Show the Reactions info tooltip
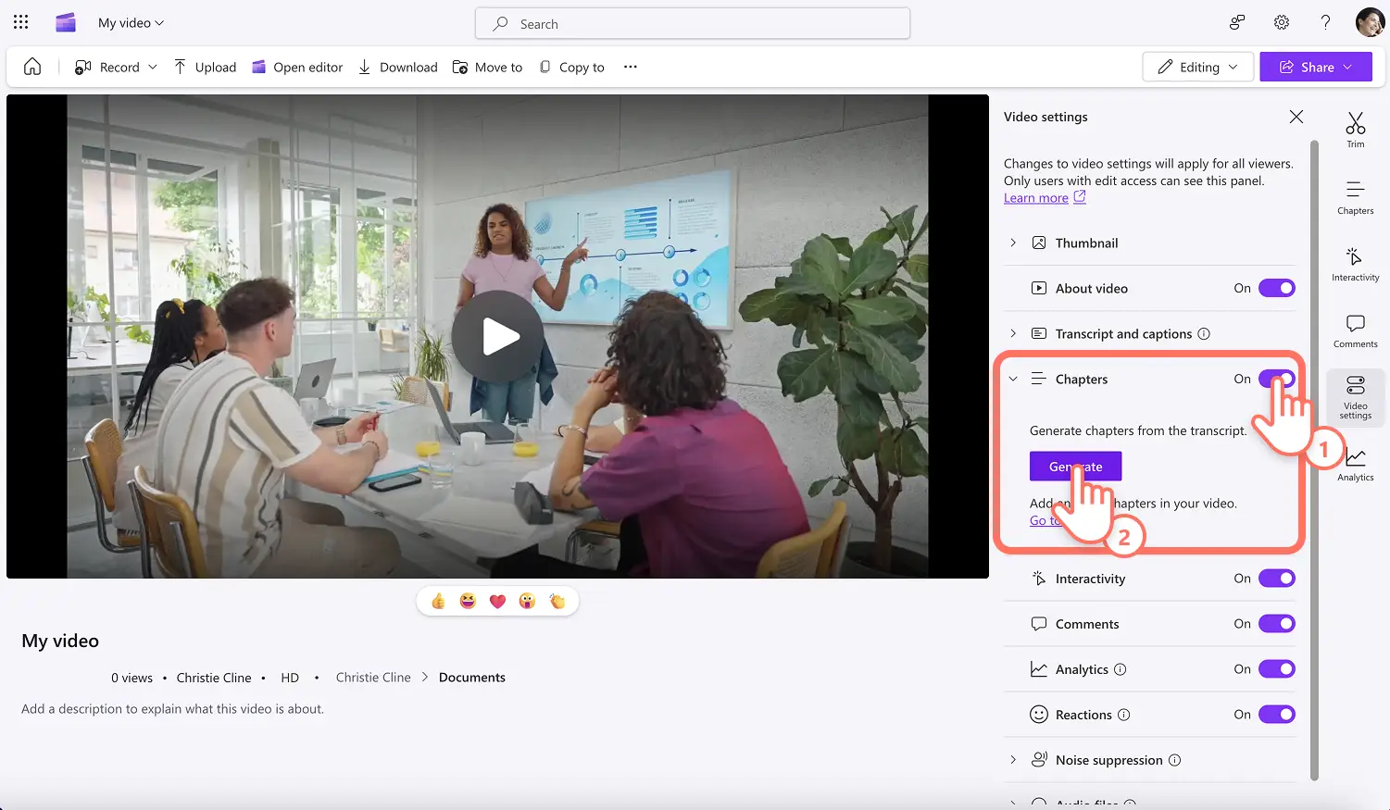This screenshot has width=1390, height=810. coord(1124,715)
